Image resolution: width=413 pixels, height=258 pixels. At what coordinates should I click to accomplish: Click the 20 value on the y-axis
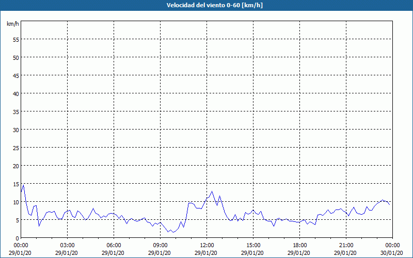coord(16,166)
